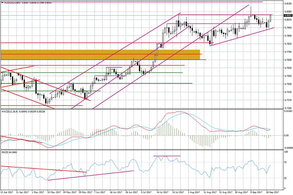Image resolution: width=293 pixels, height=195 pixels.
Task: Click the MACD scale value 0.01062
Action: point(288,111)
